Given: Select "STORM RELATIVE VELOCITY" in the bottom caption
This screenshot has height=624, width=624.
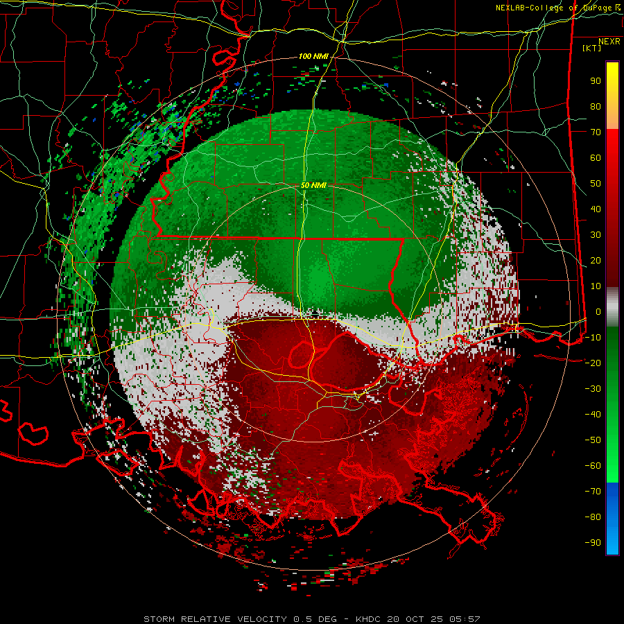Looking at the screenshot, I should point(215,619).
